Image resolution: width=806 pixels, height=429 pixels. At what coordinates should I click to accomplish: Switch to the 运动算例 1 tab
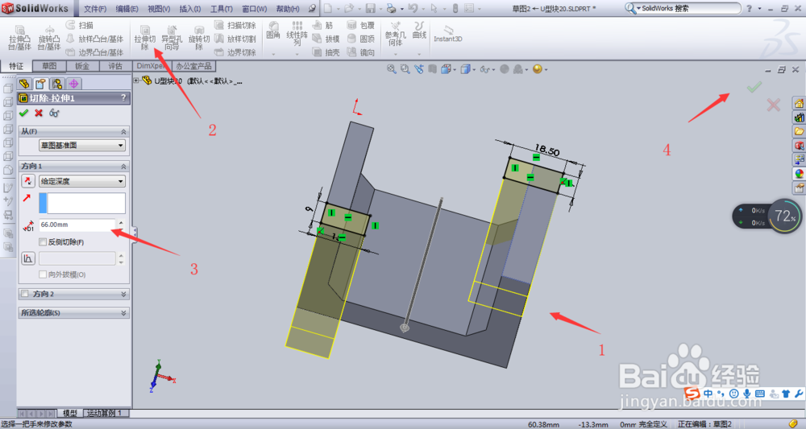104,413
